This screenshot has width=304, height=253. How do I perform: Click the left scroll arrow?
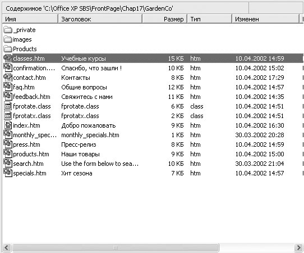point(7,247)
